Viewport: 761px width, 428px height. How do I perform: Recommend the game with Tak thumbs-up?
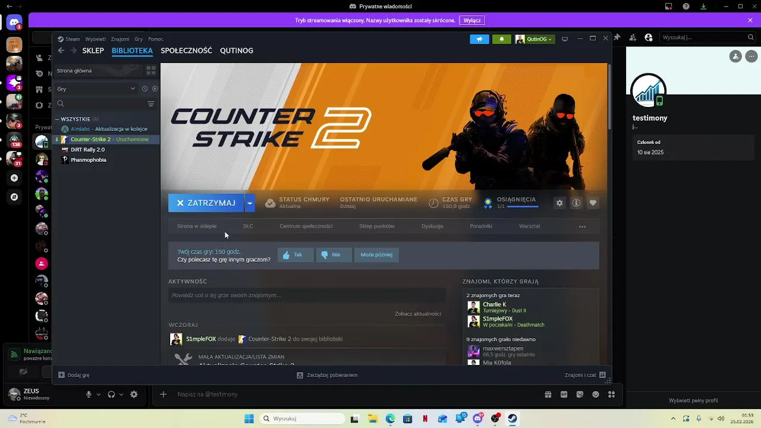click(295, 255)
